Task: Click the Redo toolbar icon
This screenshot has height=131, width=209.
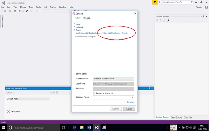Action: coord(37,11)
